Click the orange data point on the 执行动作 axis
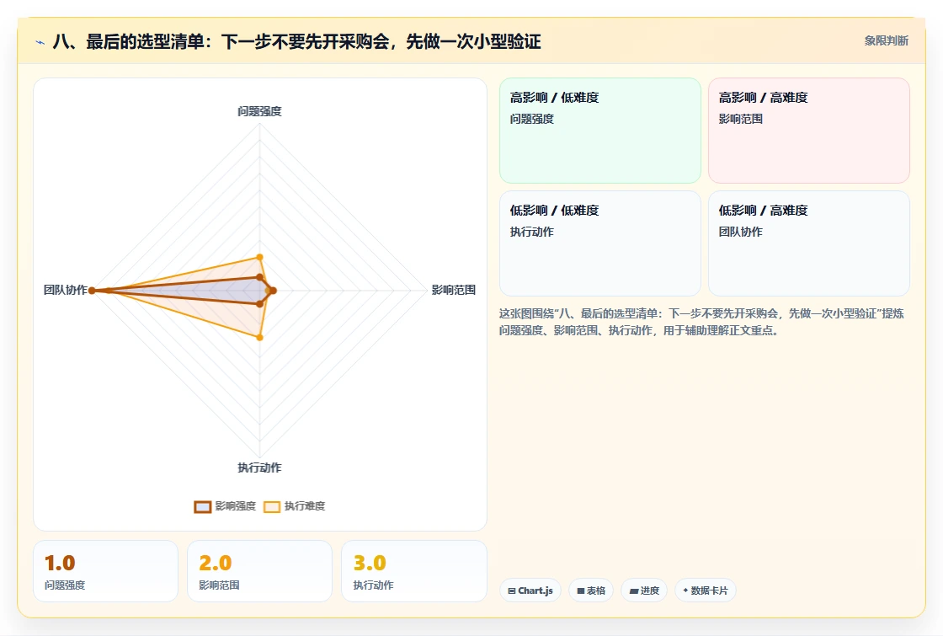943x636 pixels. coord(260,338)
